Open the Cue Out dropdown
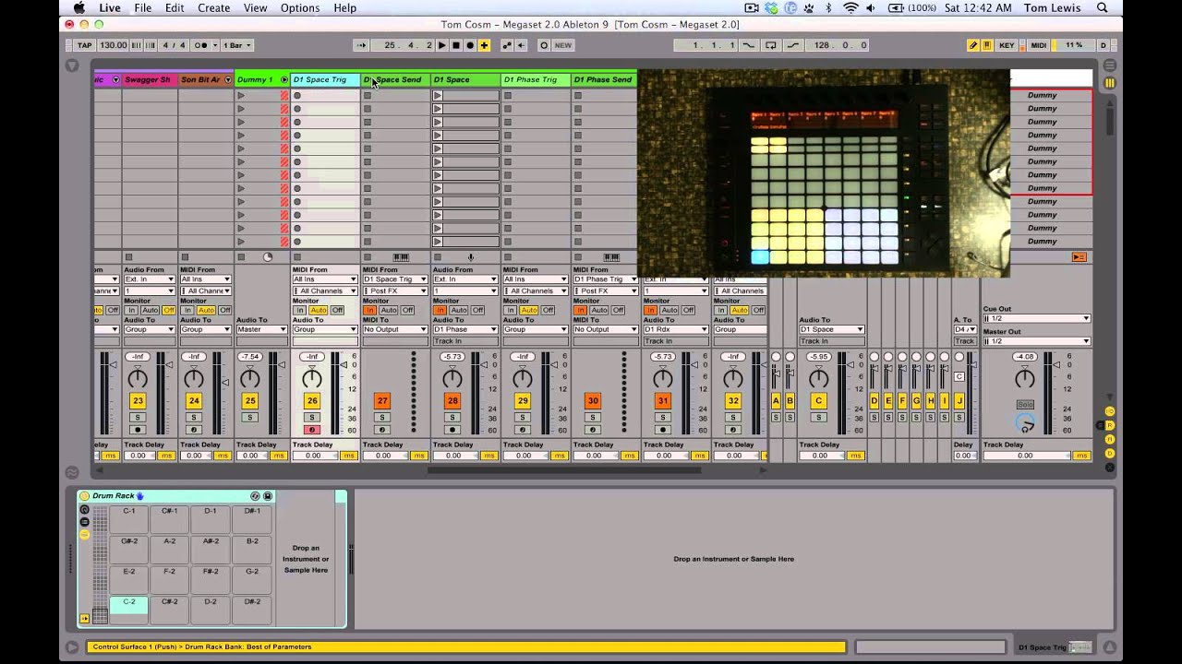Viewport: 1182px width, 664px height. [1036, 318]
